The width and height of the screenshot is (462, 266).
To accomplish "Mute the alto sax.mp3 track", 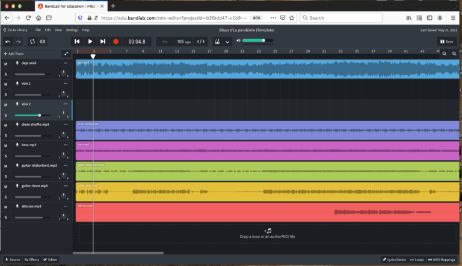I will [6, 206].
